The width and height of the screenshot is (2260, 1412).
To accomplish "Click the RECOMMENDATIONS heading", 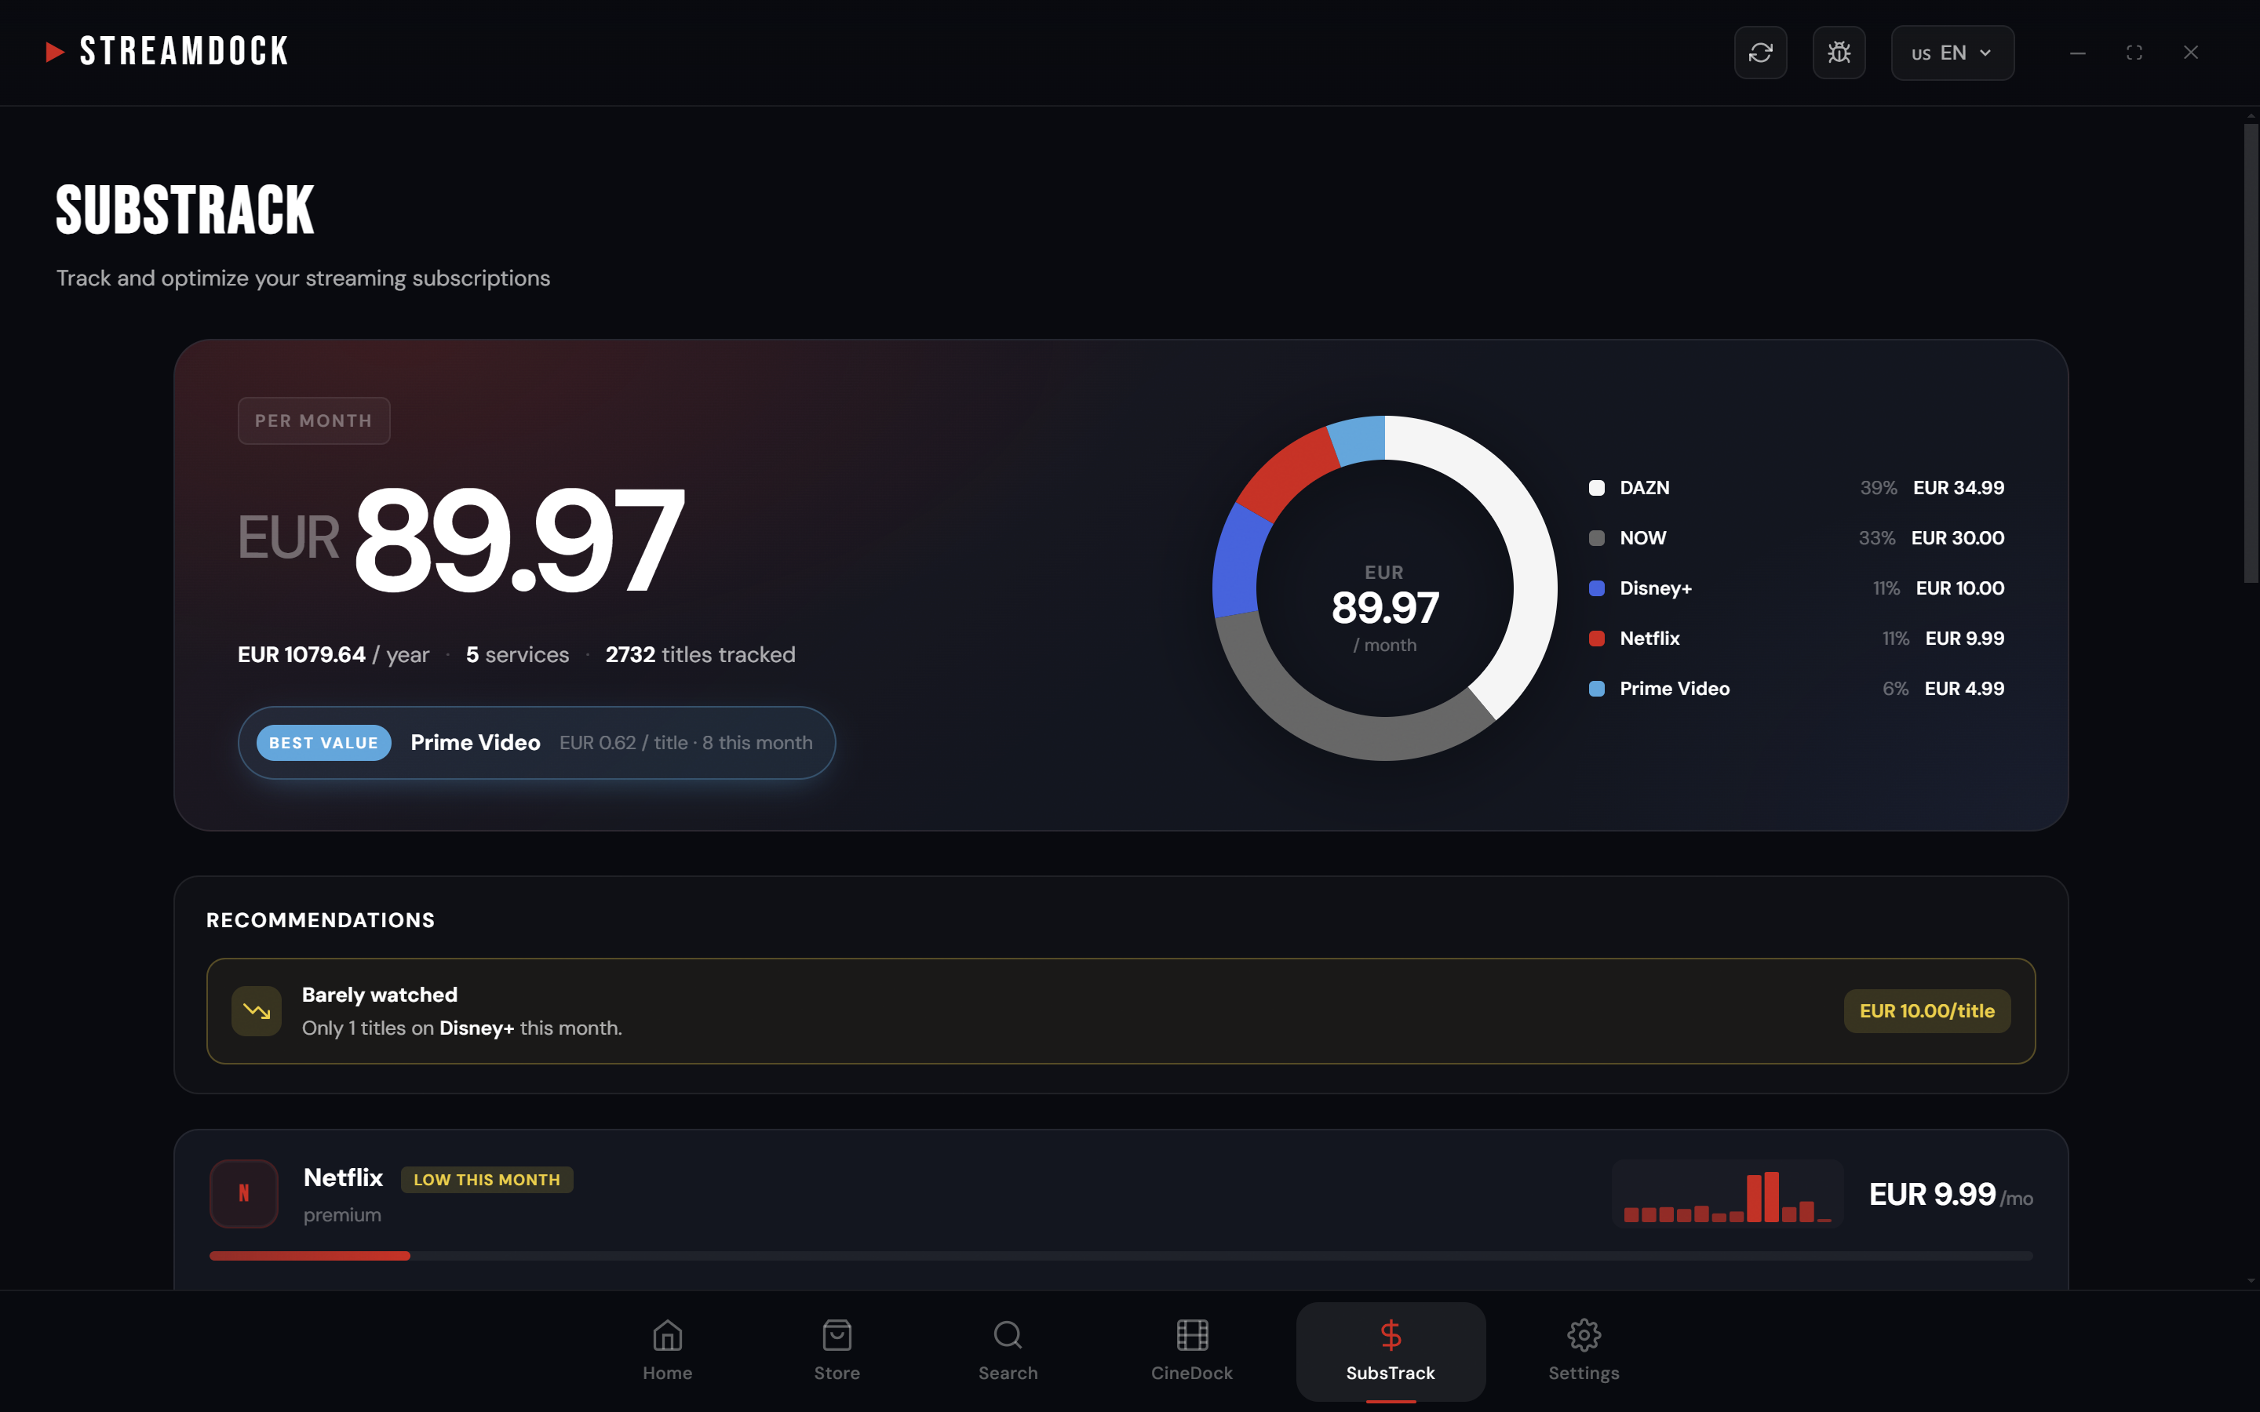I will [x=320, y=920].
